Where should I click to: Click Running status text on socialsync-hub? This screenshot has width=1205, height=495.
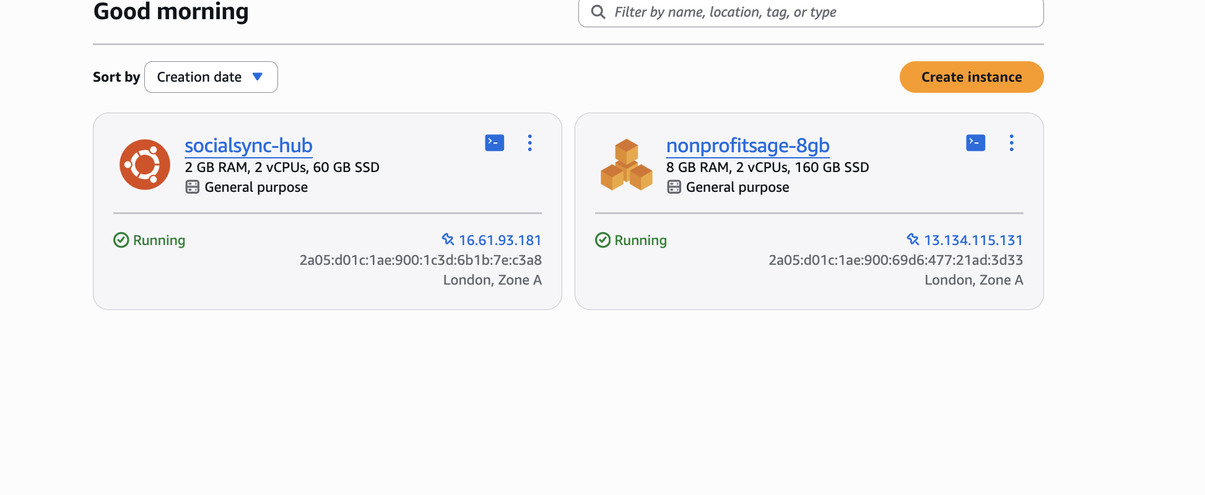click(159, 240)
